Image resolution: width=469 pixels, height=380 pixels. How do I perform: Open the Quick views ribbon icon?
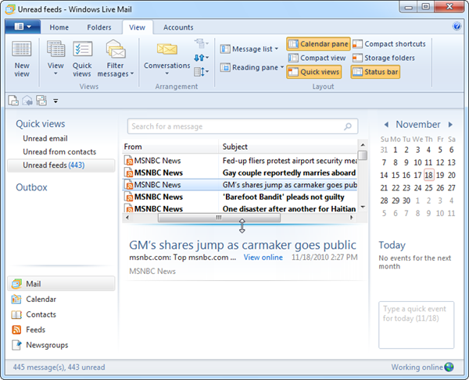coord(82,59)
